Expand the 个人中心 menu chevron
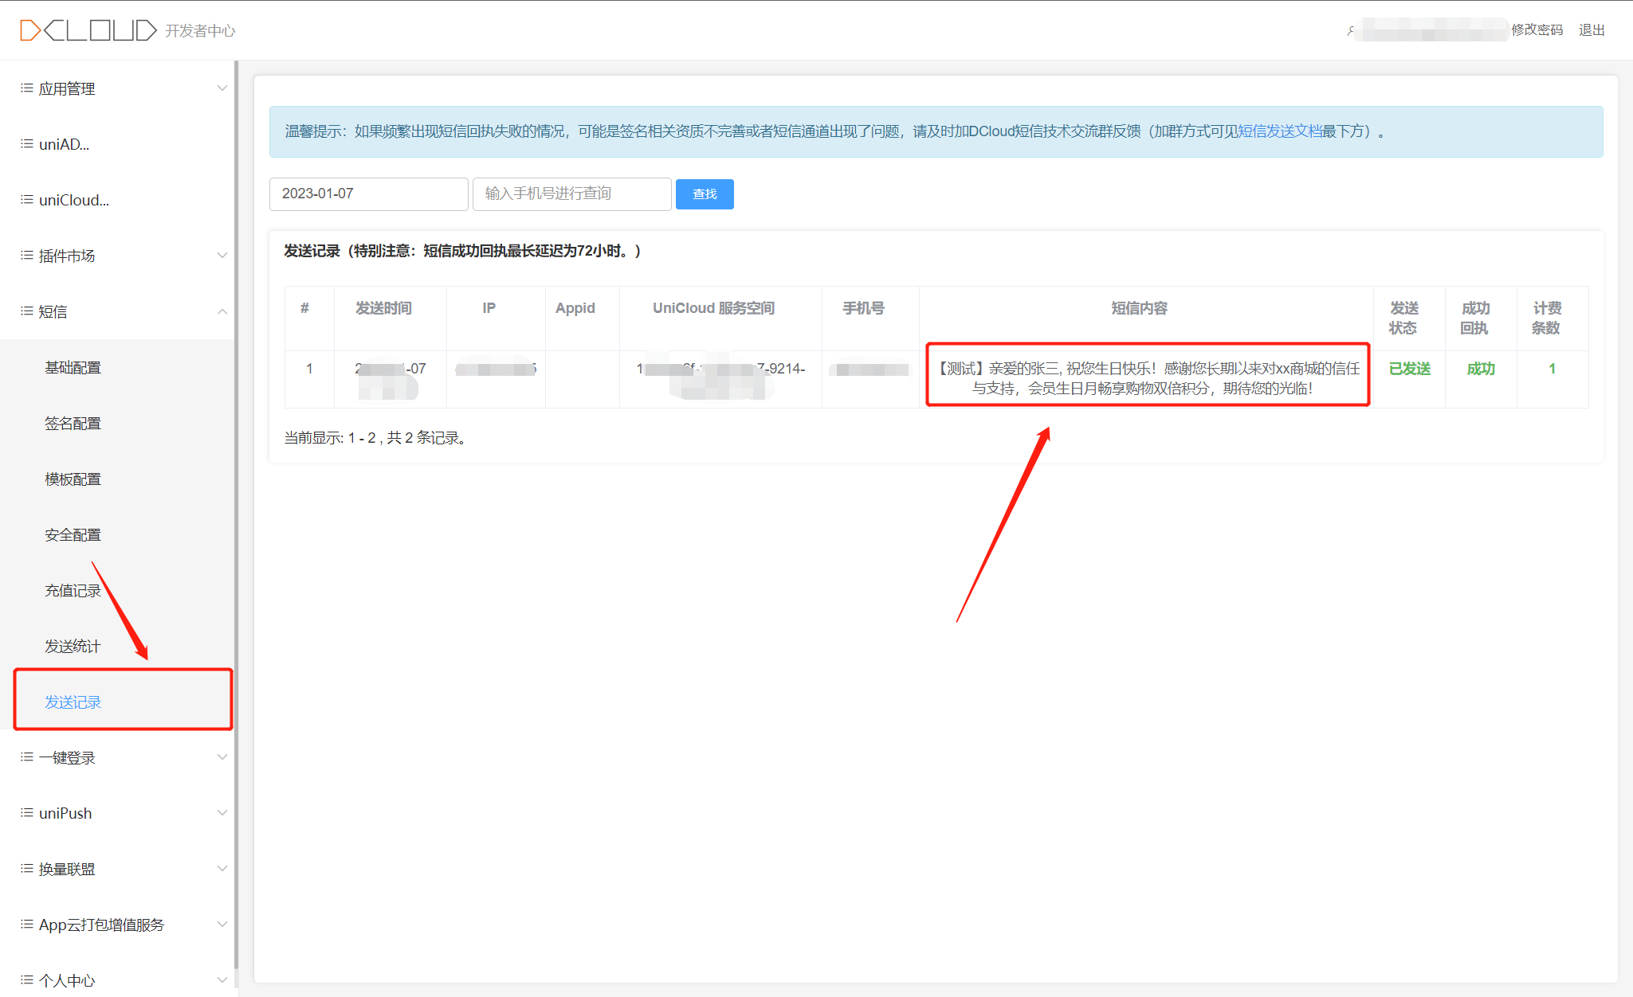 pos(222,980)
